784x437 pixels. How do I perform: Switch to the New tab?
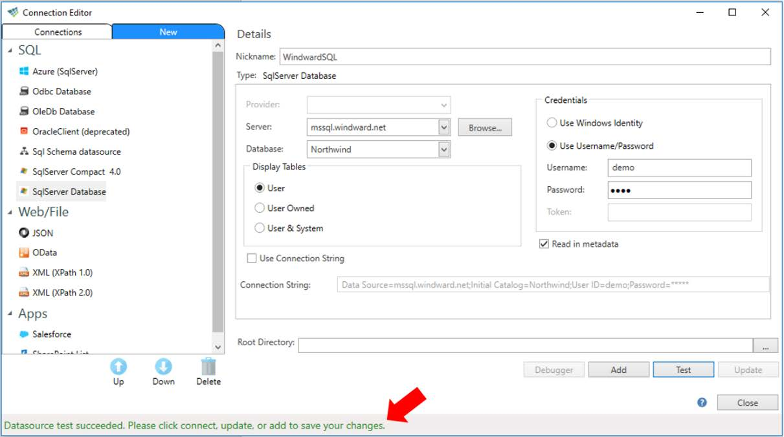[168, 32]
